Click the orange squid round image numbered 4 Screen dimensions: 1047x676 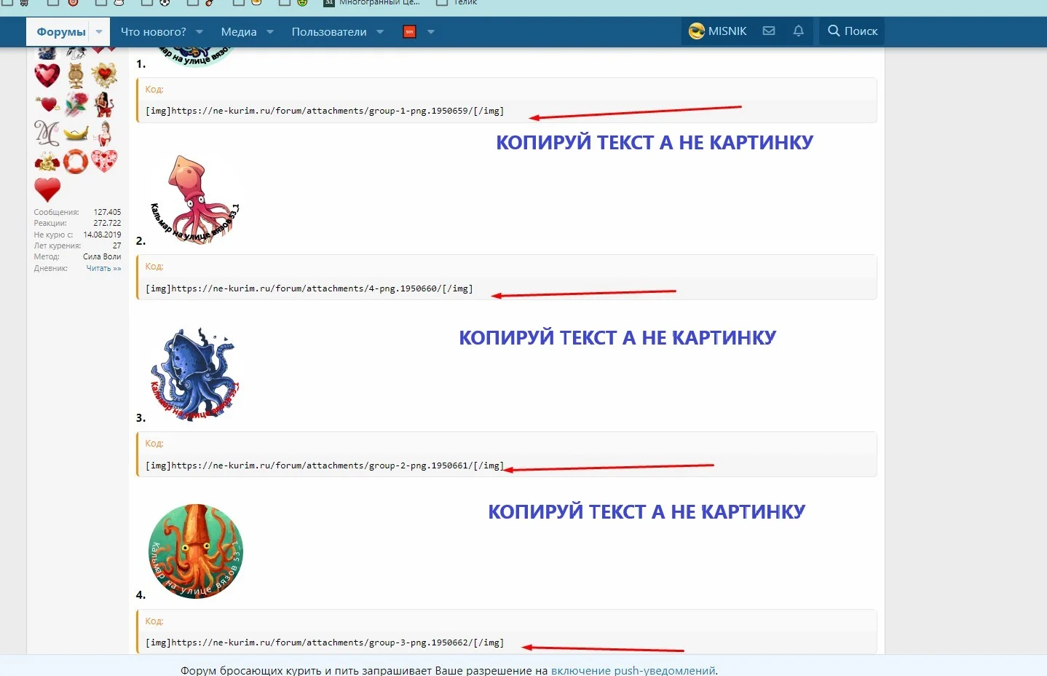[195, 551]
